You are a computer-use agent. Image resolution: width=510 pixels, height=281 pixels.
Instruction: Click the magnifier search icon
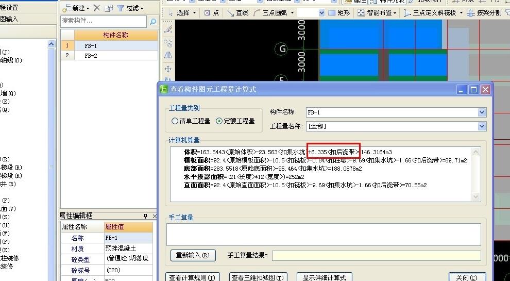click(x=153, y=22)
